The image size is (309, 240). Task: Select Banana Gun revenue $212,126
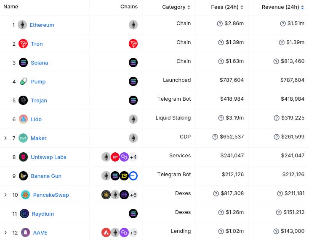click(293, 174)
